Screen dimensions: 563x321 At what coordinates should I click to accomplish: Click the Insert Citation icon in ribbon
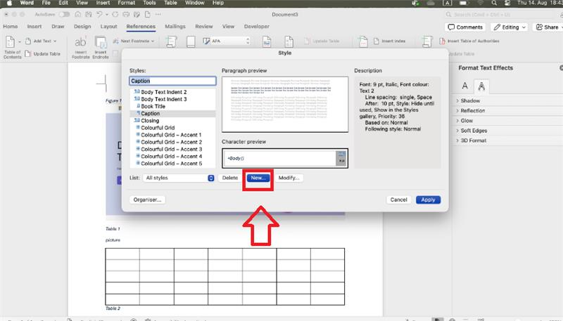click(171, 41)
